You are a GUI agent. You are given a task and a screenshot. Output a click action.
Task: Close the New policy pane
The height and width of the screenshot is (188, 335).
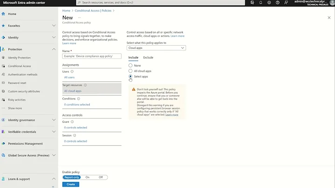[x=329, y=18]
